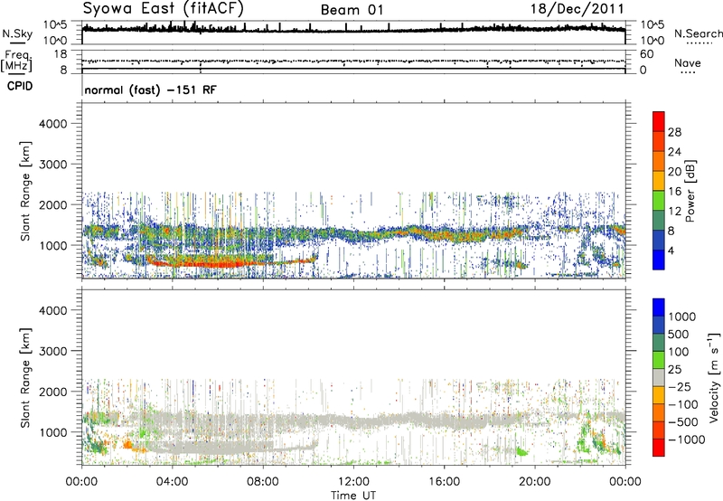The width and height of the screenshot is (723, 501).
Task: Click the 'Velocity [m s⁻¹]' colorbar label
Action: pos(714,377)
